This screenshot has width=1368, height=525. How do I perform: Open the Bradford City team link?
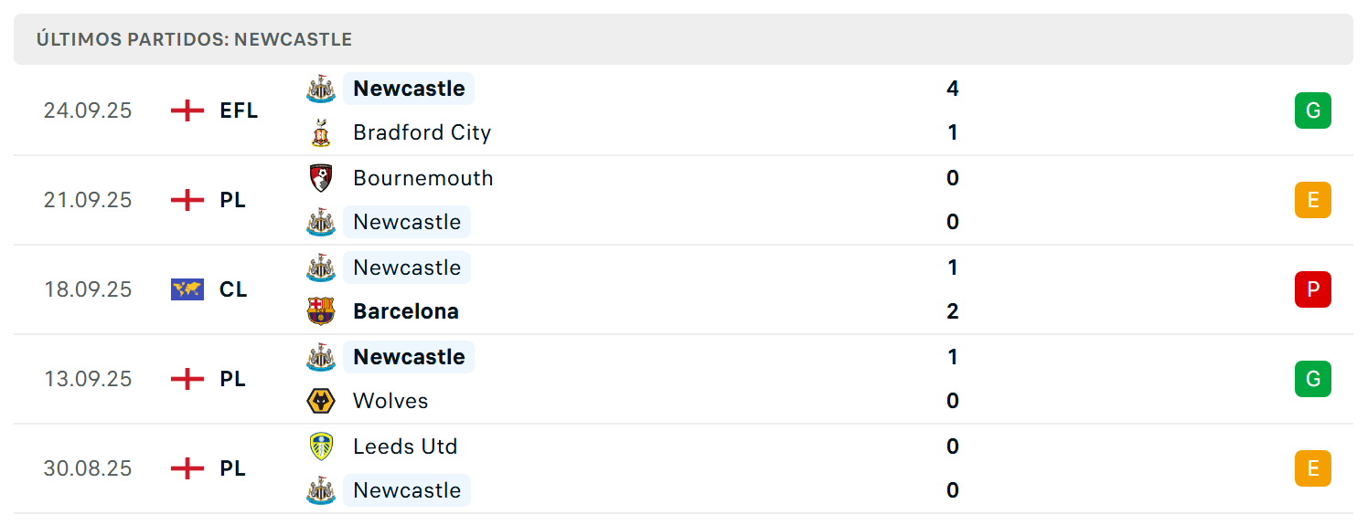pyautogui.click(x=422, y=133)
